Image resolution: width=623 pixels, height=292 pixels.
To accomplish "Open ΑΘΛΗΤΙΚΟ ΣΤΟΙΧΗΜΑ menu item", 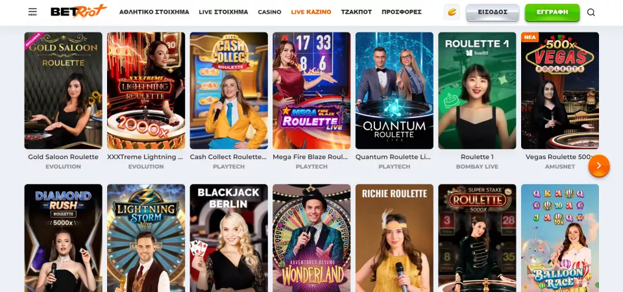I will pyautogui.click(x=154, y=12).
